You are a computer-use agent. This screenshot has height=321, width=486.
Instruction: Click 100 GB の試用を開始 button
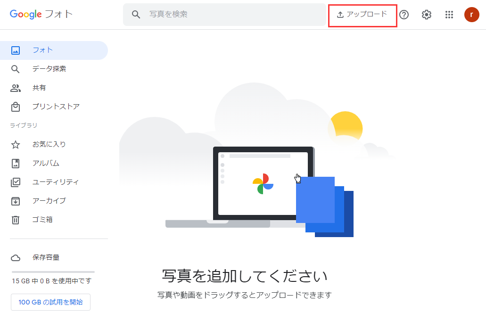50,302
